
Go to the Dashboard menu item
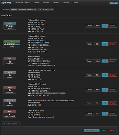[x=19, y=3]
